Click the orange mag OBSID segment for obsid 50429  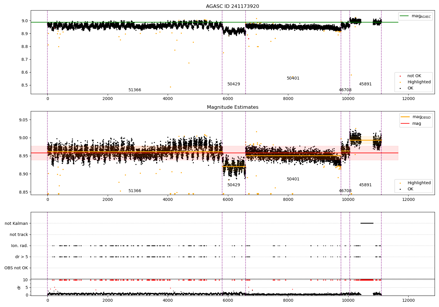234,166
